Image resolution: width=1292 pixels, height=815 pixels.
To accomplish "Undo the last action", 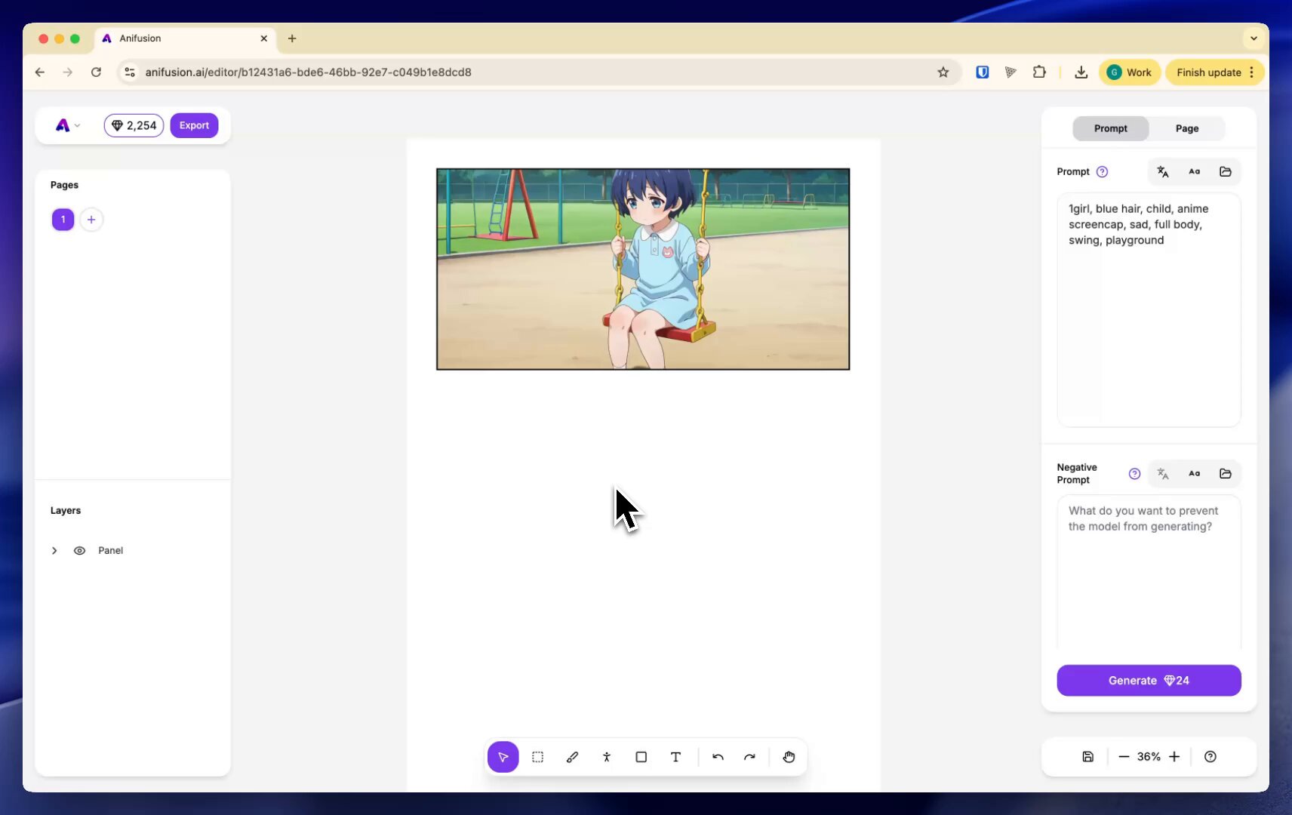I will tap(718, 757).
